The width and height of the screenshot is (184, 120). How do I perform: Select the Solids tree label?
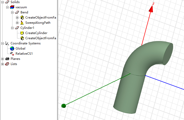coord(15,2)
